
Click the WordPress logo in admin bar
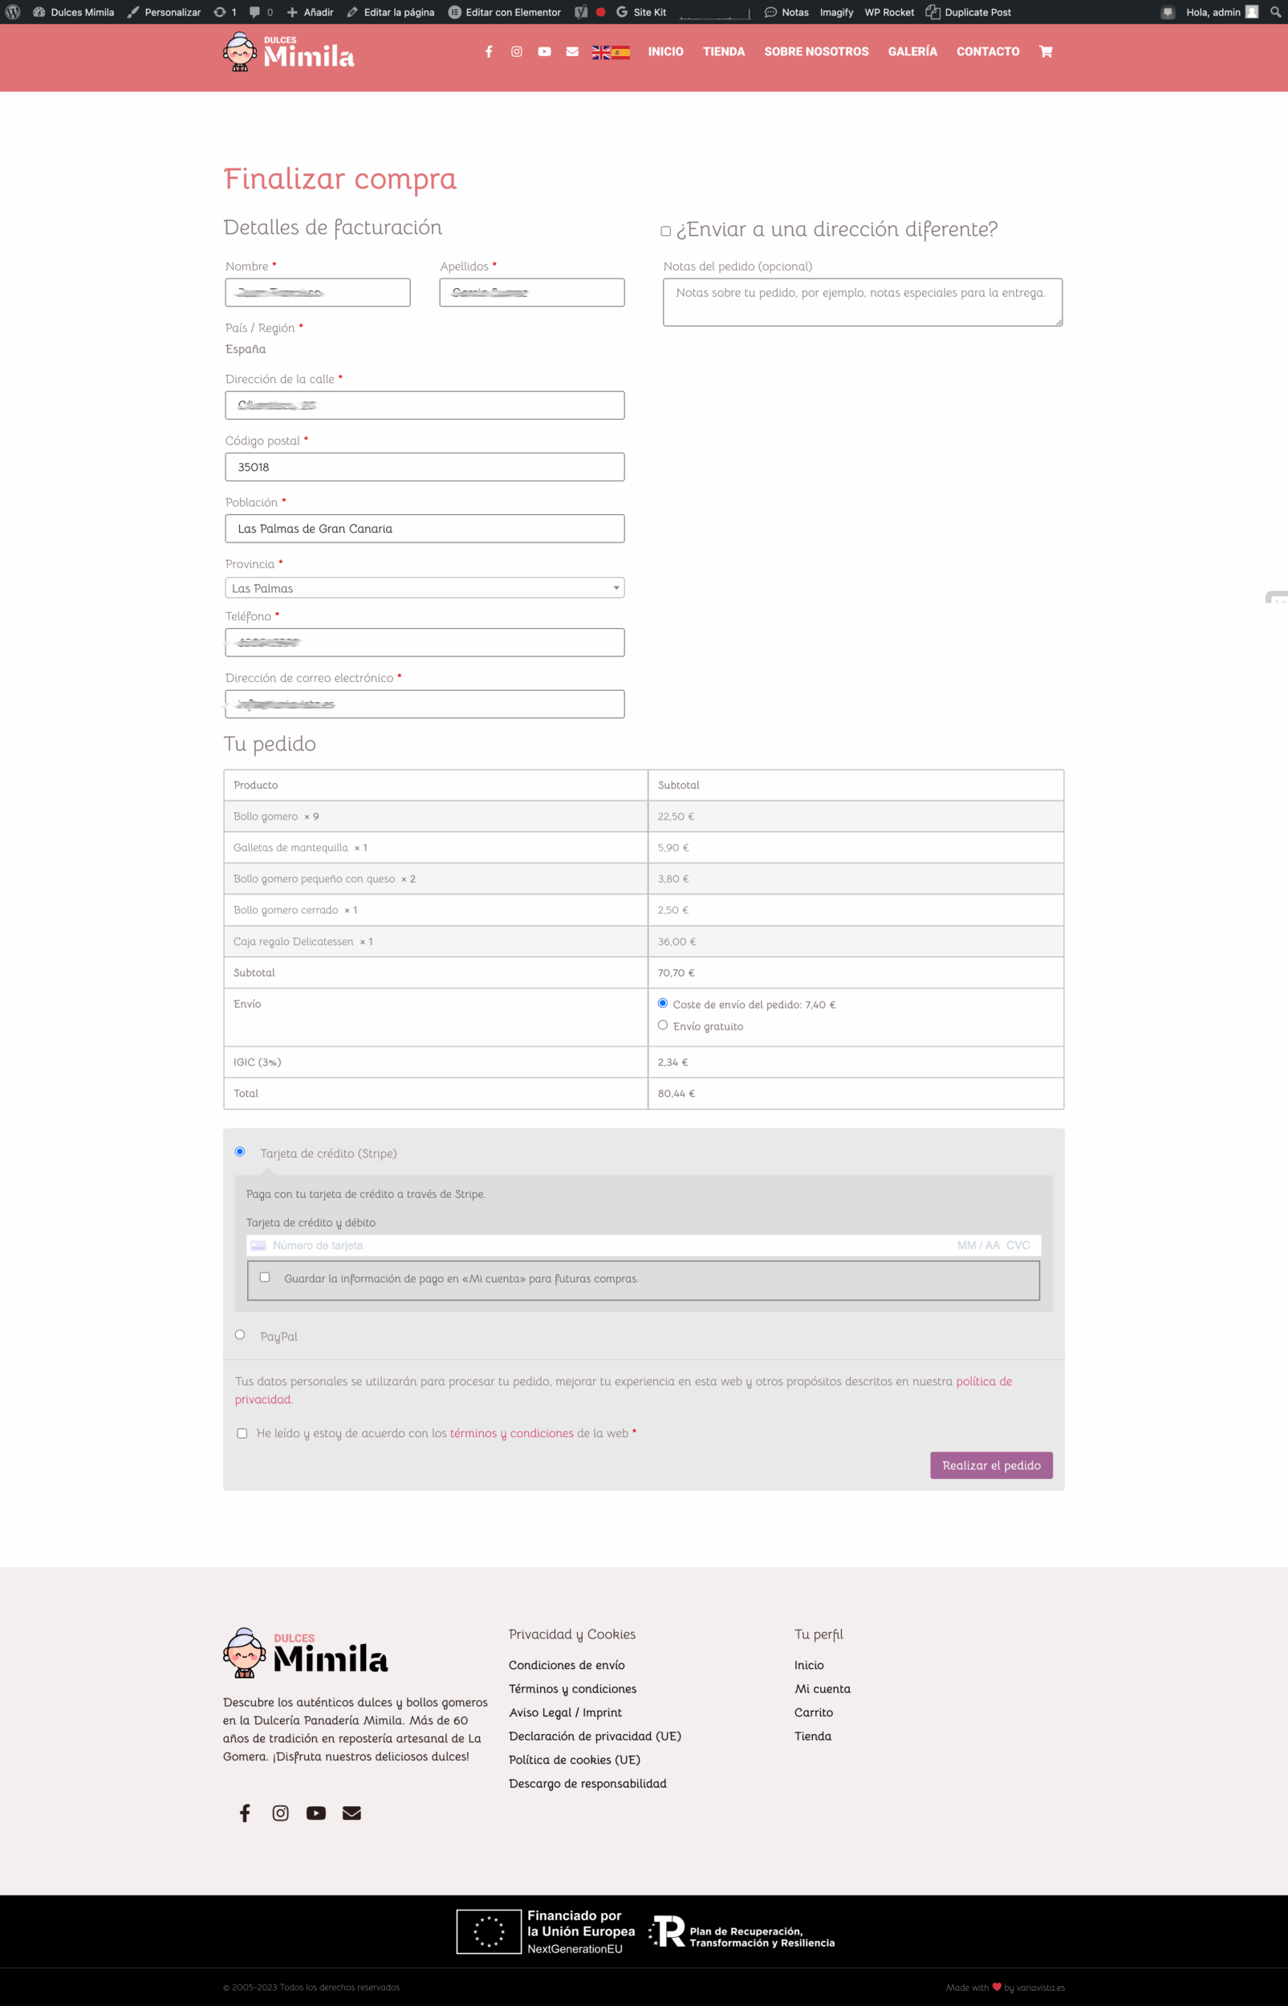point(13,12)
